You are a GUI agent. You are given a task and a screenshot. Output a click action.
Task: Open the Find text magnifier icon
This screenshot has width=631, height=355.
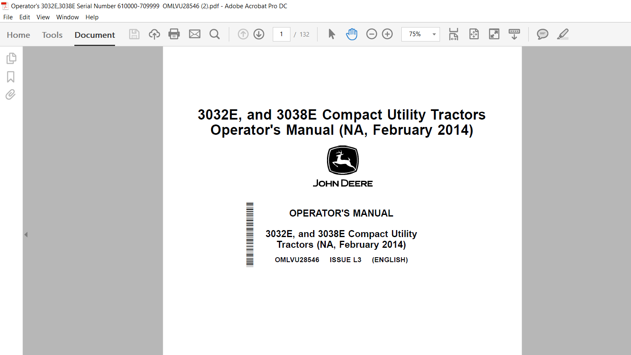coord(214,34)
